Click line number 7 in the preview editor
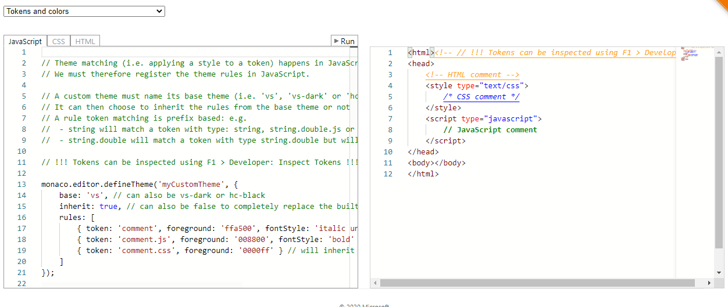Viewport: 728px width, 307px height. point(391,118)
